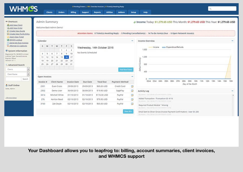This screenshot has height=172, width=243.
Task: Click client name Mitchell White
Action: 57,95
